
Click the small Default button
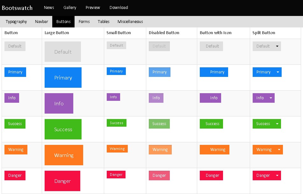[116, 45]
